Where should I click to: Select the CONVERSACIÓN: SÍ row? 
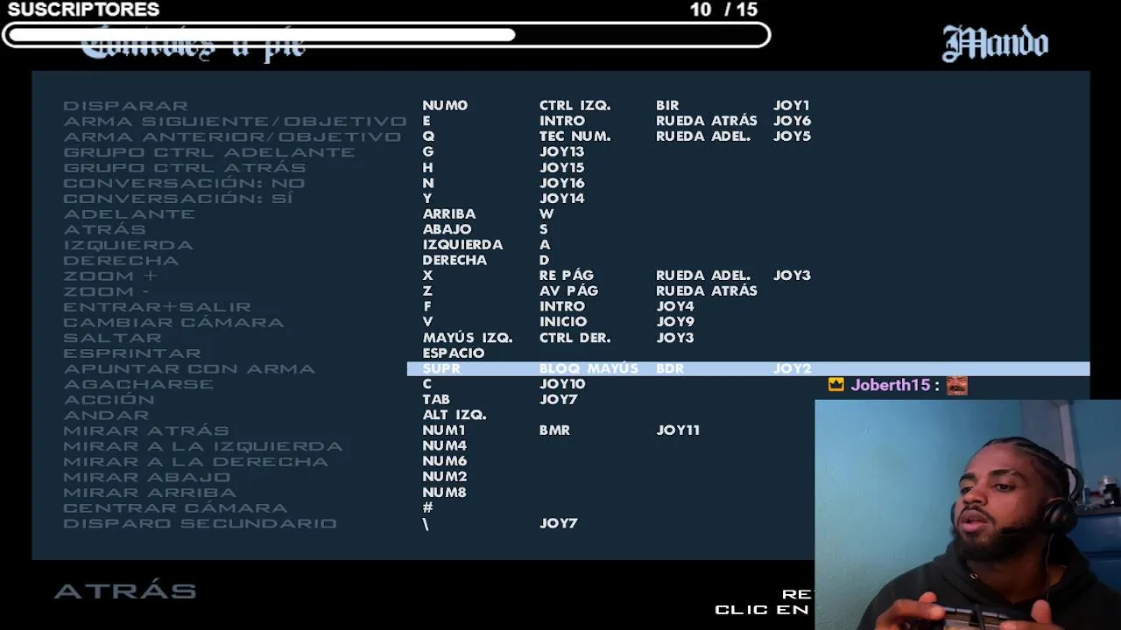tap(178, 199)
